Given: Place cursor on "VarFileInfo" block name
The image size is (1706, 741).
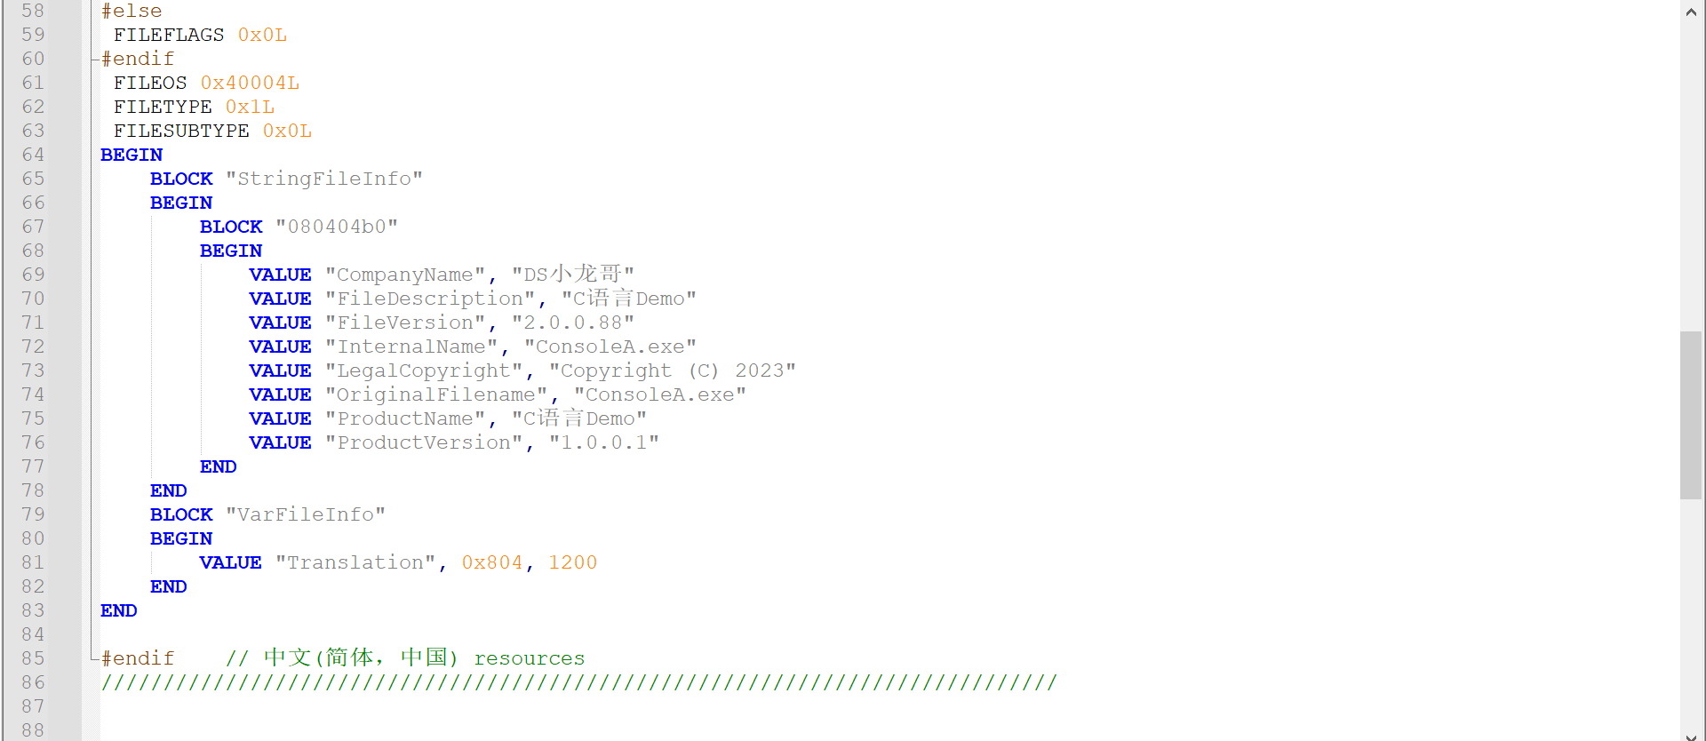Looking at the screenshot, I should point(306,514).
